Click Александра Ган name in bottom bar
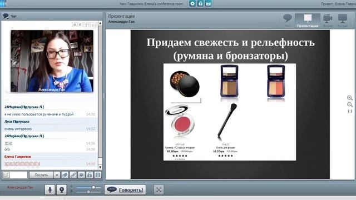This screenshot has width=356, height=200. click(20, 188)
